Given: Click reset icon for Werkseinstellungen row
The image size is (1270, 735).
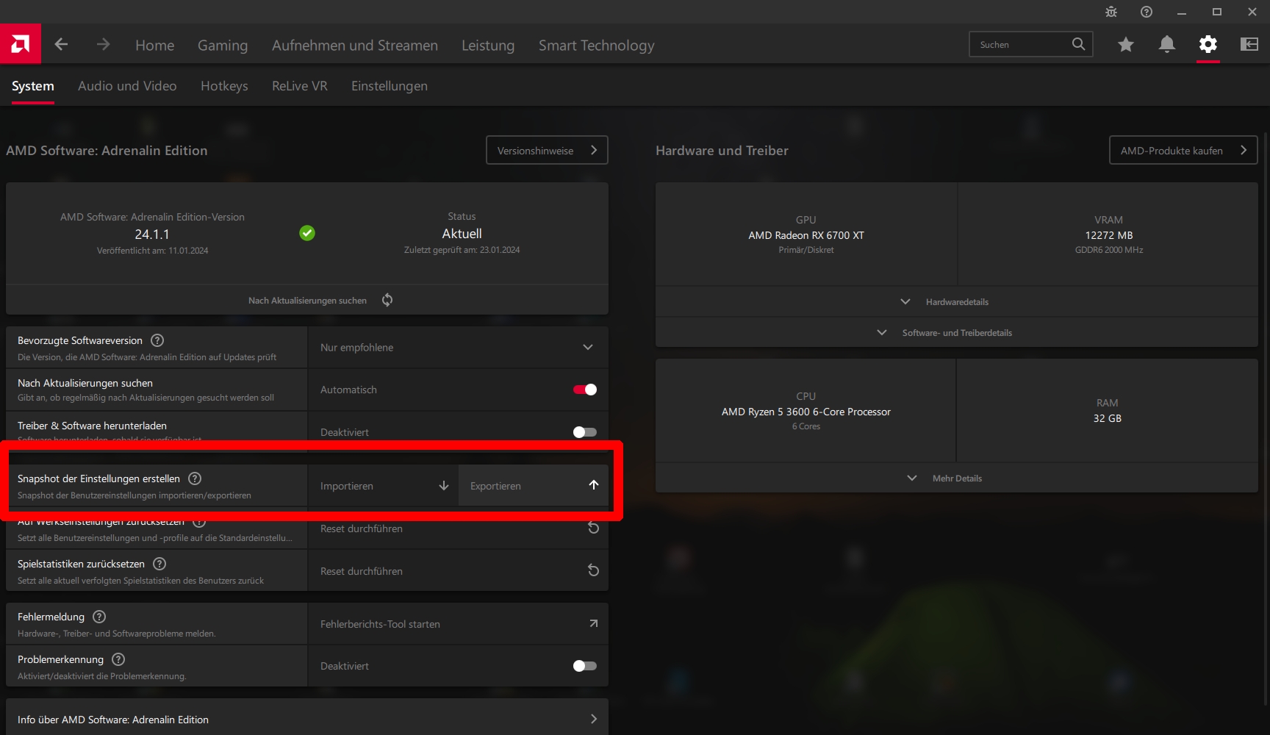Looking at the screenshot, I should [594, 528].
